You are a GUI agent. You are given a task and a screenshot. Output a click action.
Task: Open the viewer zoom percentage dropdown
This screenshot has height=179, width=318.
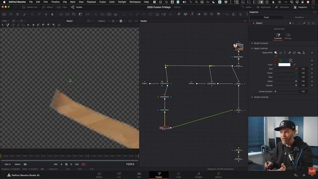[5, 21]
